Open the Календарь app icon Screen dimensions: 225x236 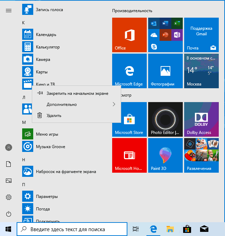pyautogui.click(x=28, y=34)
